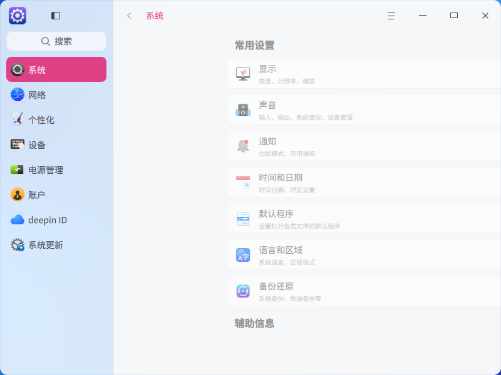Select 系统 in the sidebar
The image size is (501, 375).
(56, 69)
